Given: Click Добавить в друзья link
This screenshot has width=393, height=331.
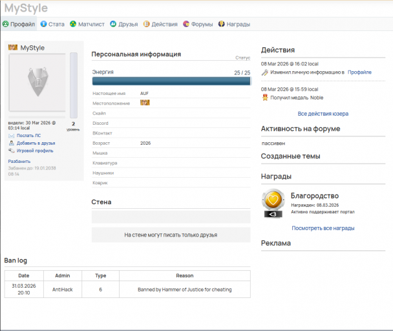Looking at the screenshot, I should (36, 143).
